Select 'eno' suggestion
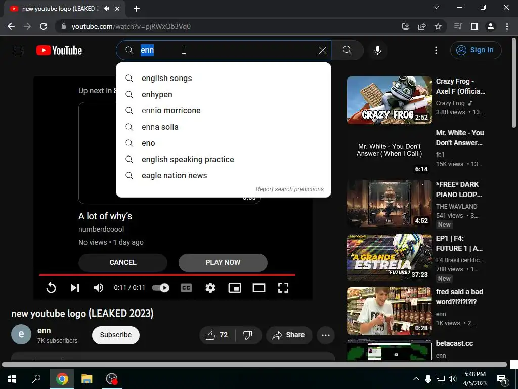 [223, 143]
